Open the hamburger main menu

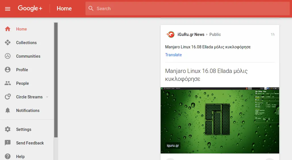[8, 9]
